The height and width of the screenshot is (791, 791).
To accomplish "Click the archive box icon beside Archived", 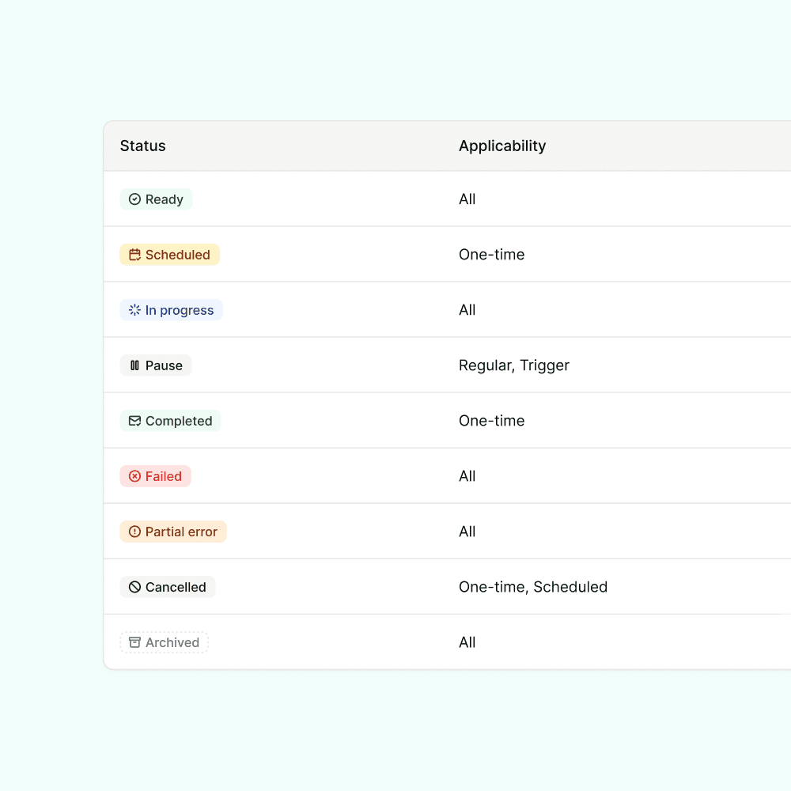I will (x=134, y=642).
